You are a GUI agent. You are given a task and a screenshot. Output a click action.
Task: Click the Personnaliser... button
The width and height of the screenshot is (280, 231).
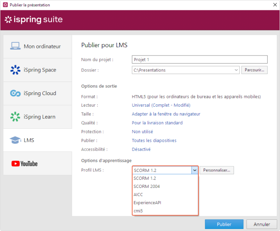[217, 170]
